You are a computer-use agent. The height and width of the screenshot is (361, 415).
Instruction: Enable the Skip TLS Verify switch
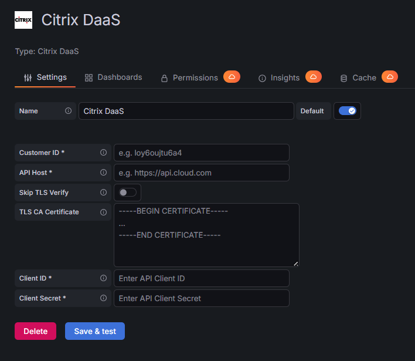(128, 193)
